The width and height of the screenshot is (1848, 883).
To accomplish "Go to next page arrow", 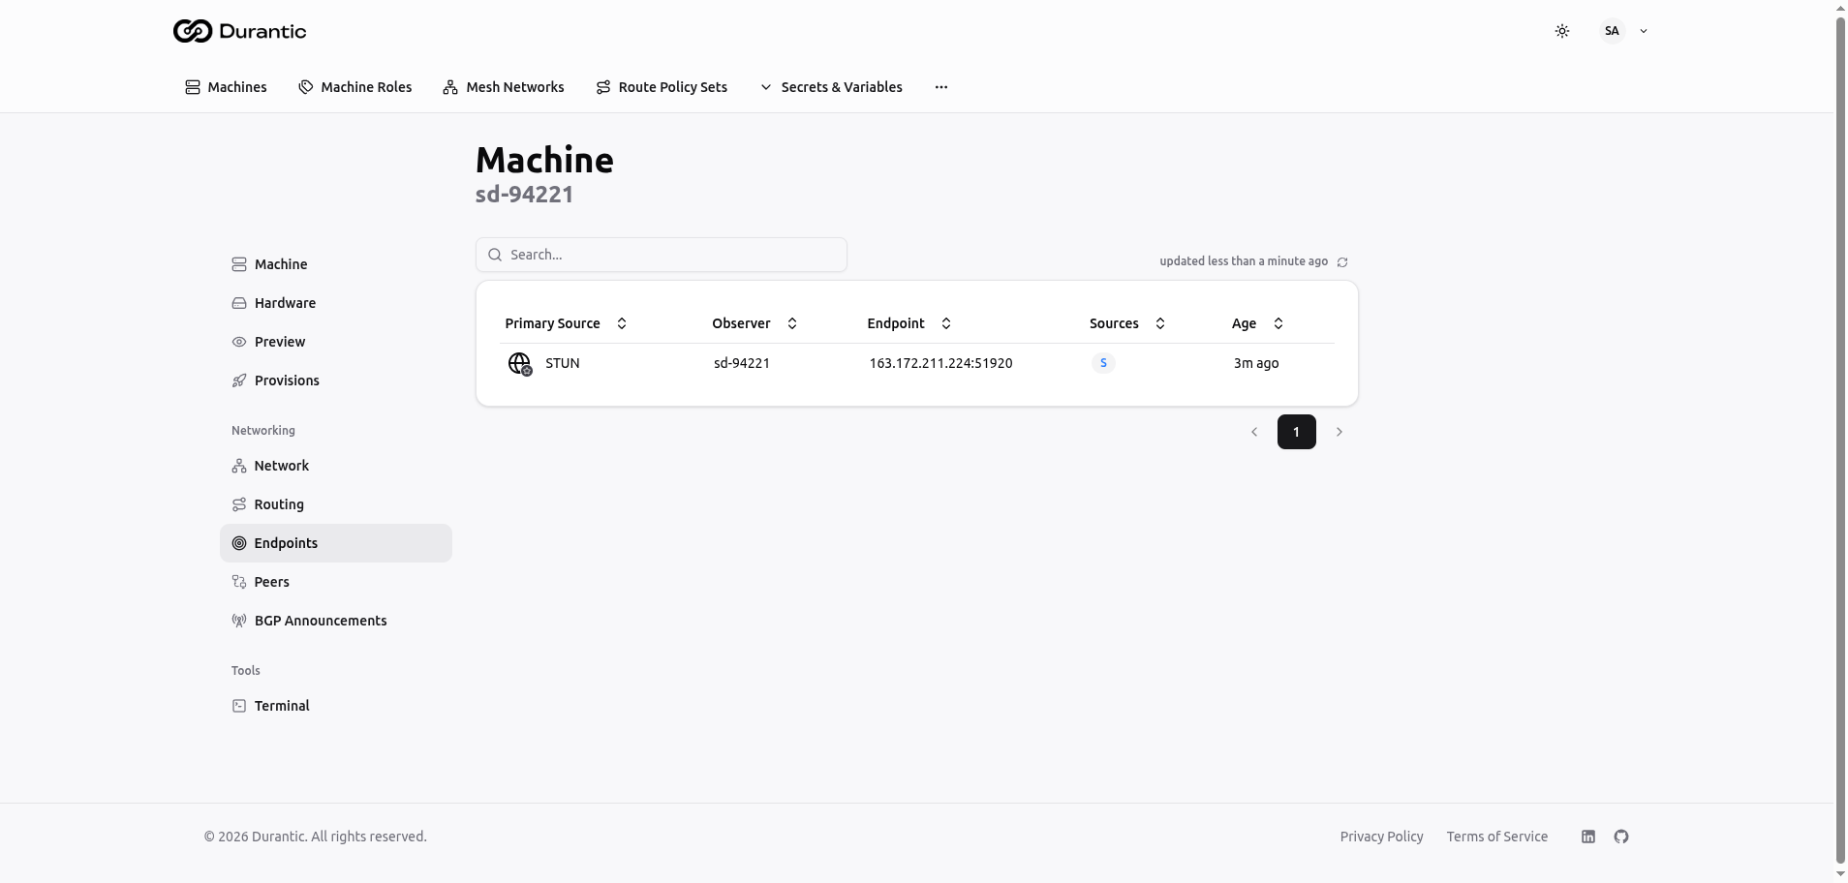I will 1339,432.
